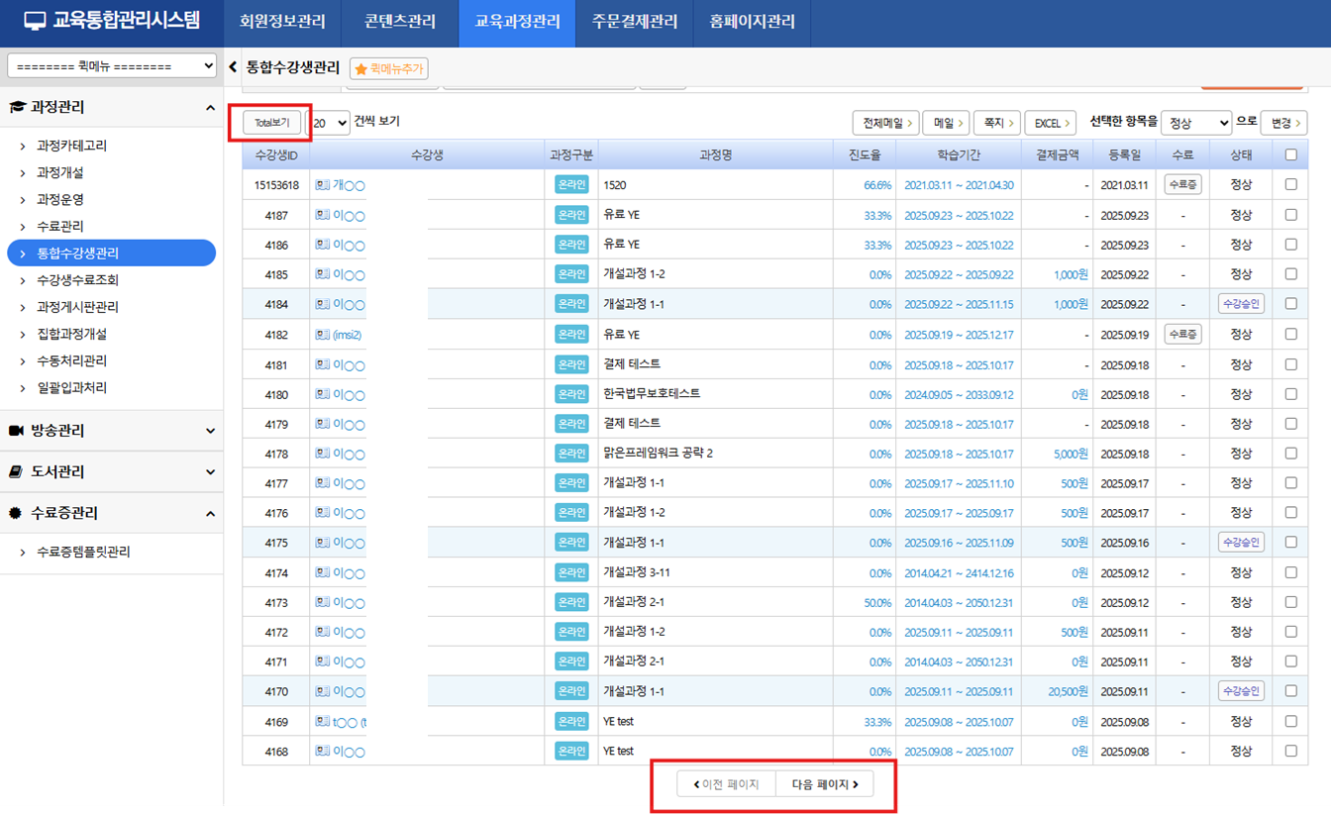
Task: Click the book icon for 도서관리
Action: pos(17,472)
